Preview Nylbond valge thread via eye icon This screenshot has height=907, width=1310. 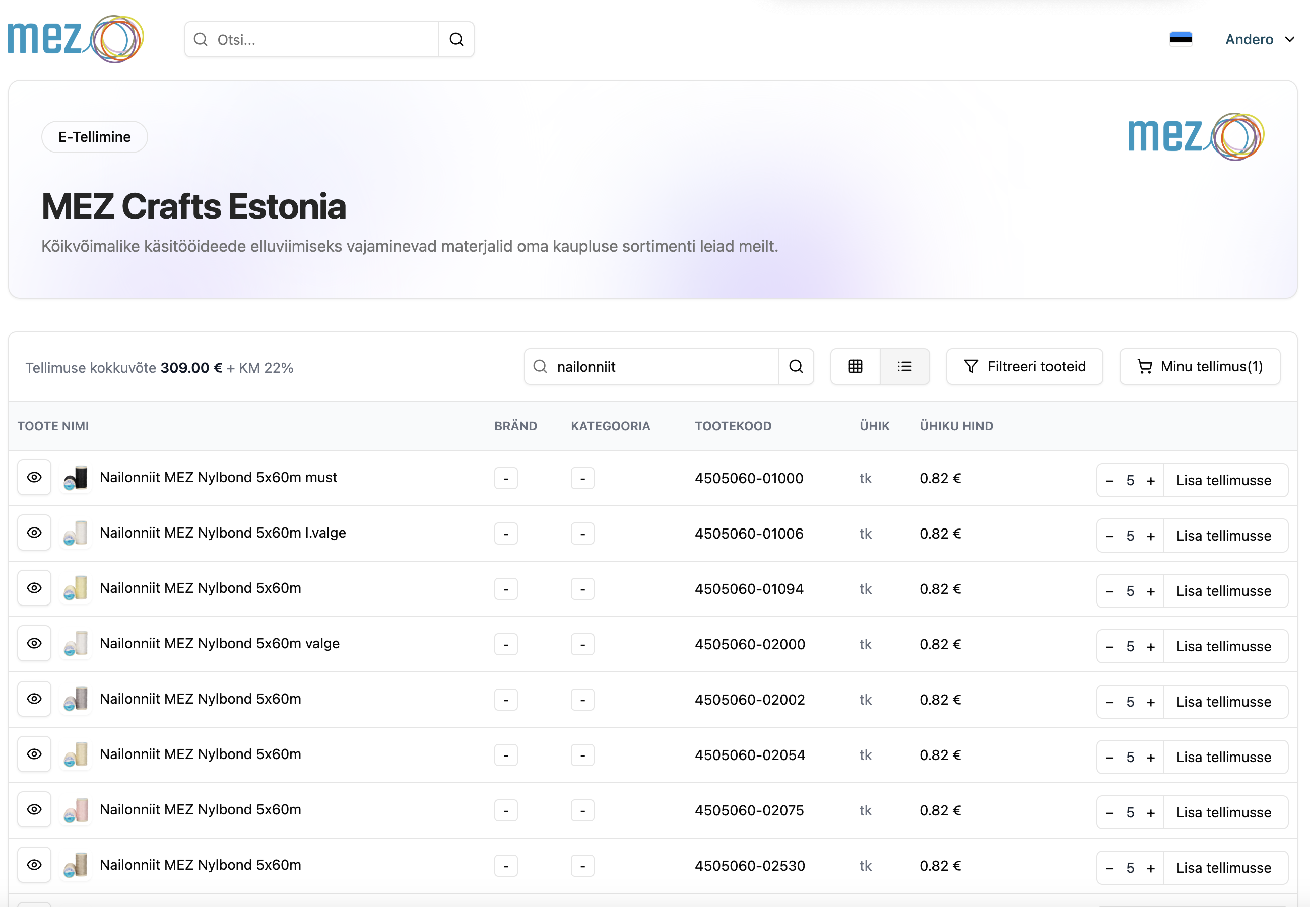(x=34, y=643)
